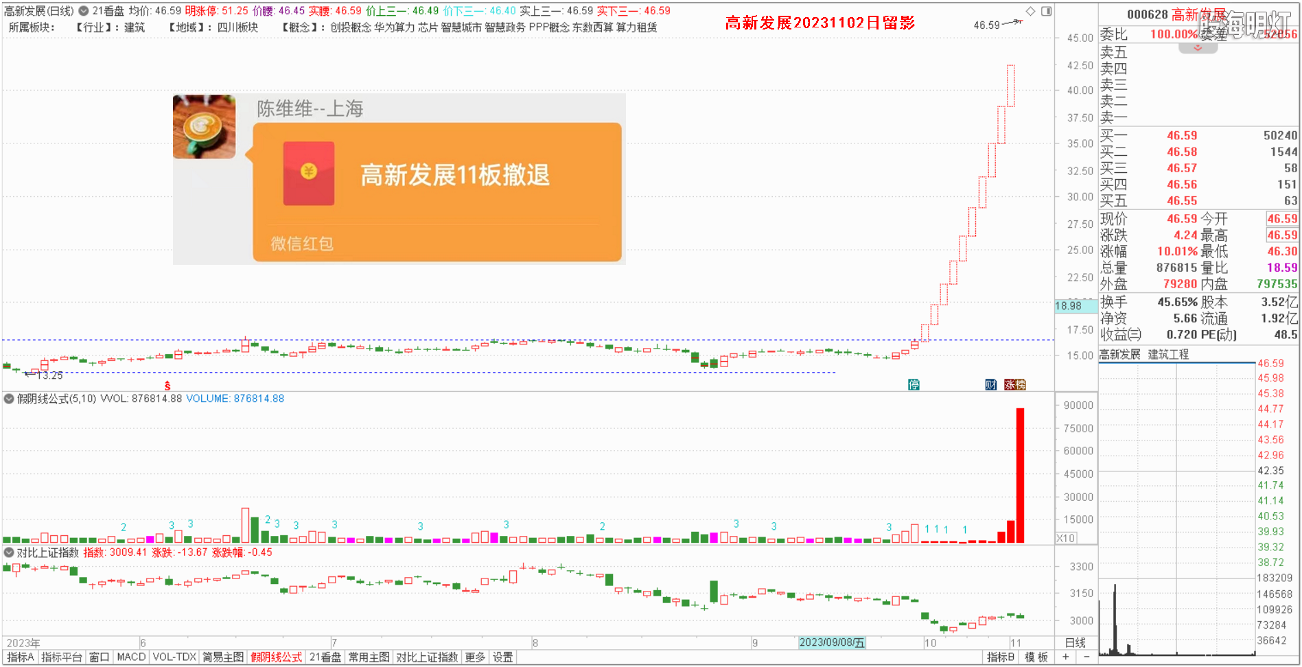Click the red S marker under the price chart
This screenshot has width=1302, height=667.
click(x=167, y=386)
